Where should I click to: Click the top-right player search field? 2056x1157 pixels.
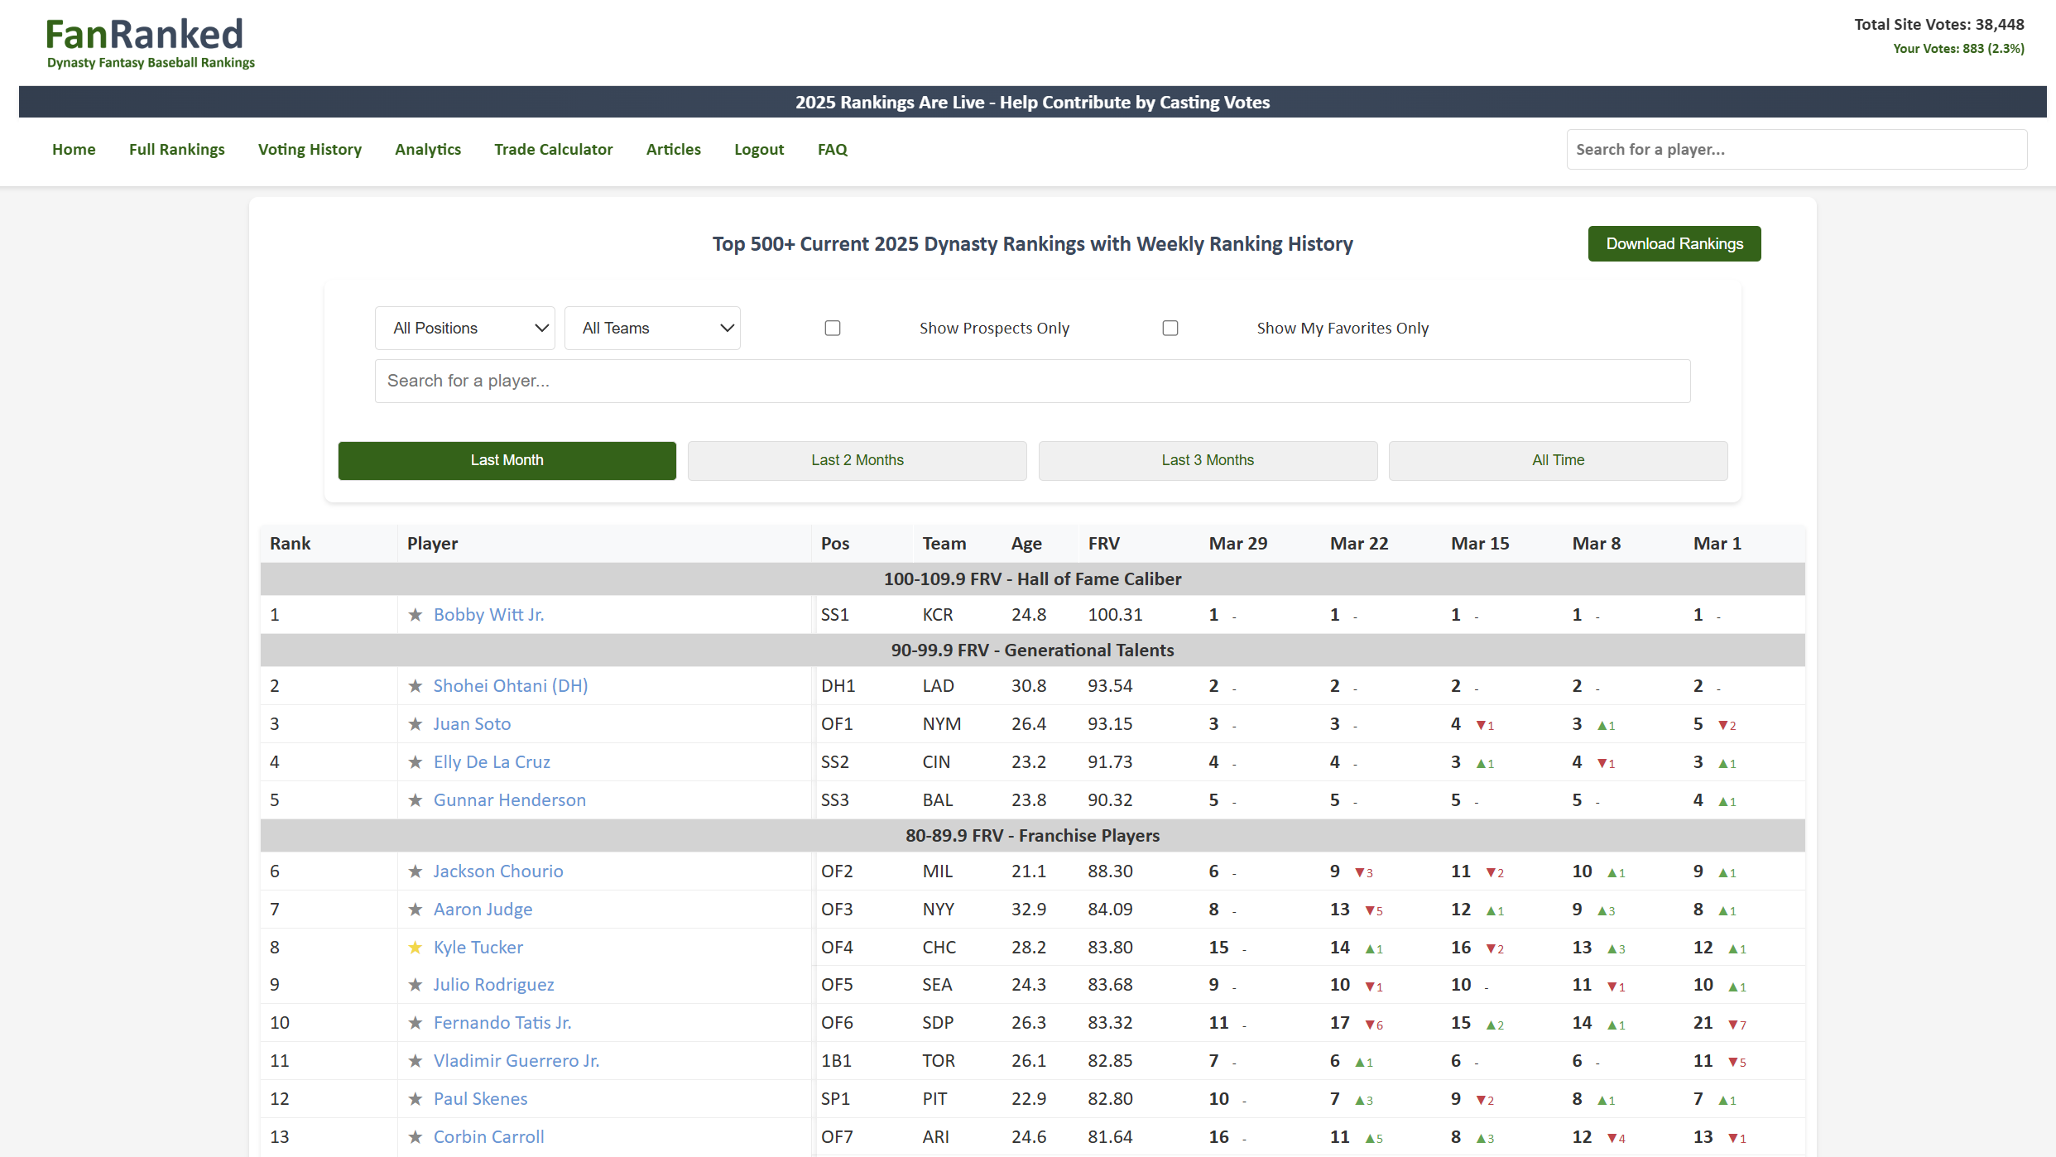[x=1796, y=150]
